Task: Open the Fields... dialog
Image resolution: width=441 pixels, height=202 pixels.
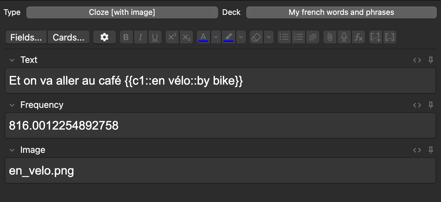Action: (26, 37)
